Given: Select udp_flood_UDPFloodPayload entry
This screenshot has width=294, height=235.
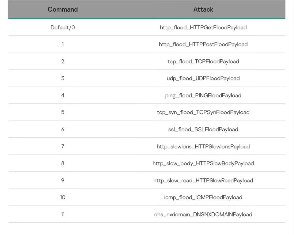Looking at the screenshot, I should 203,78.
